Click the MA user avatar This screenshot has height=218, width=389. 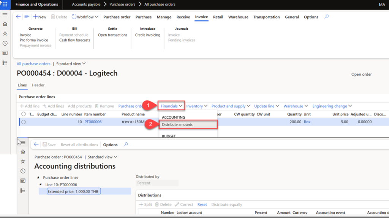[382, 5]
